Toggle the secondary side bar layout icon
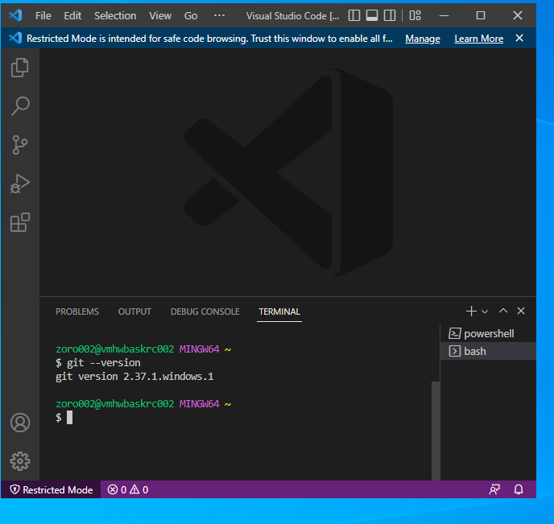The width and height of the screenshot is (554, 524). tap(390, 15)
